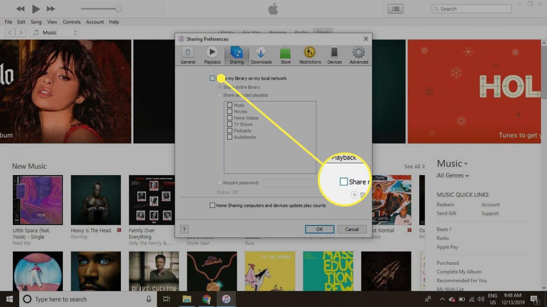
Task: Check the TV Shows checkbox
Action: click(x=229, y=124)
